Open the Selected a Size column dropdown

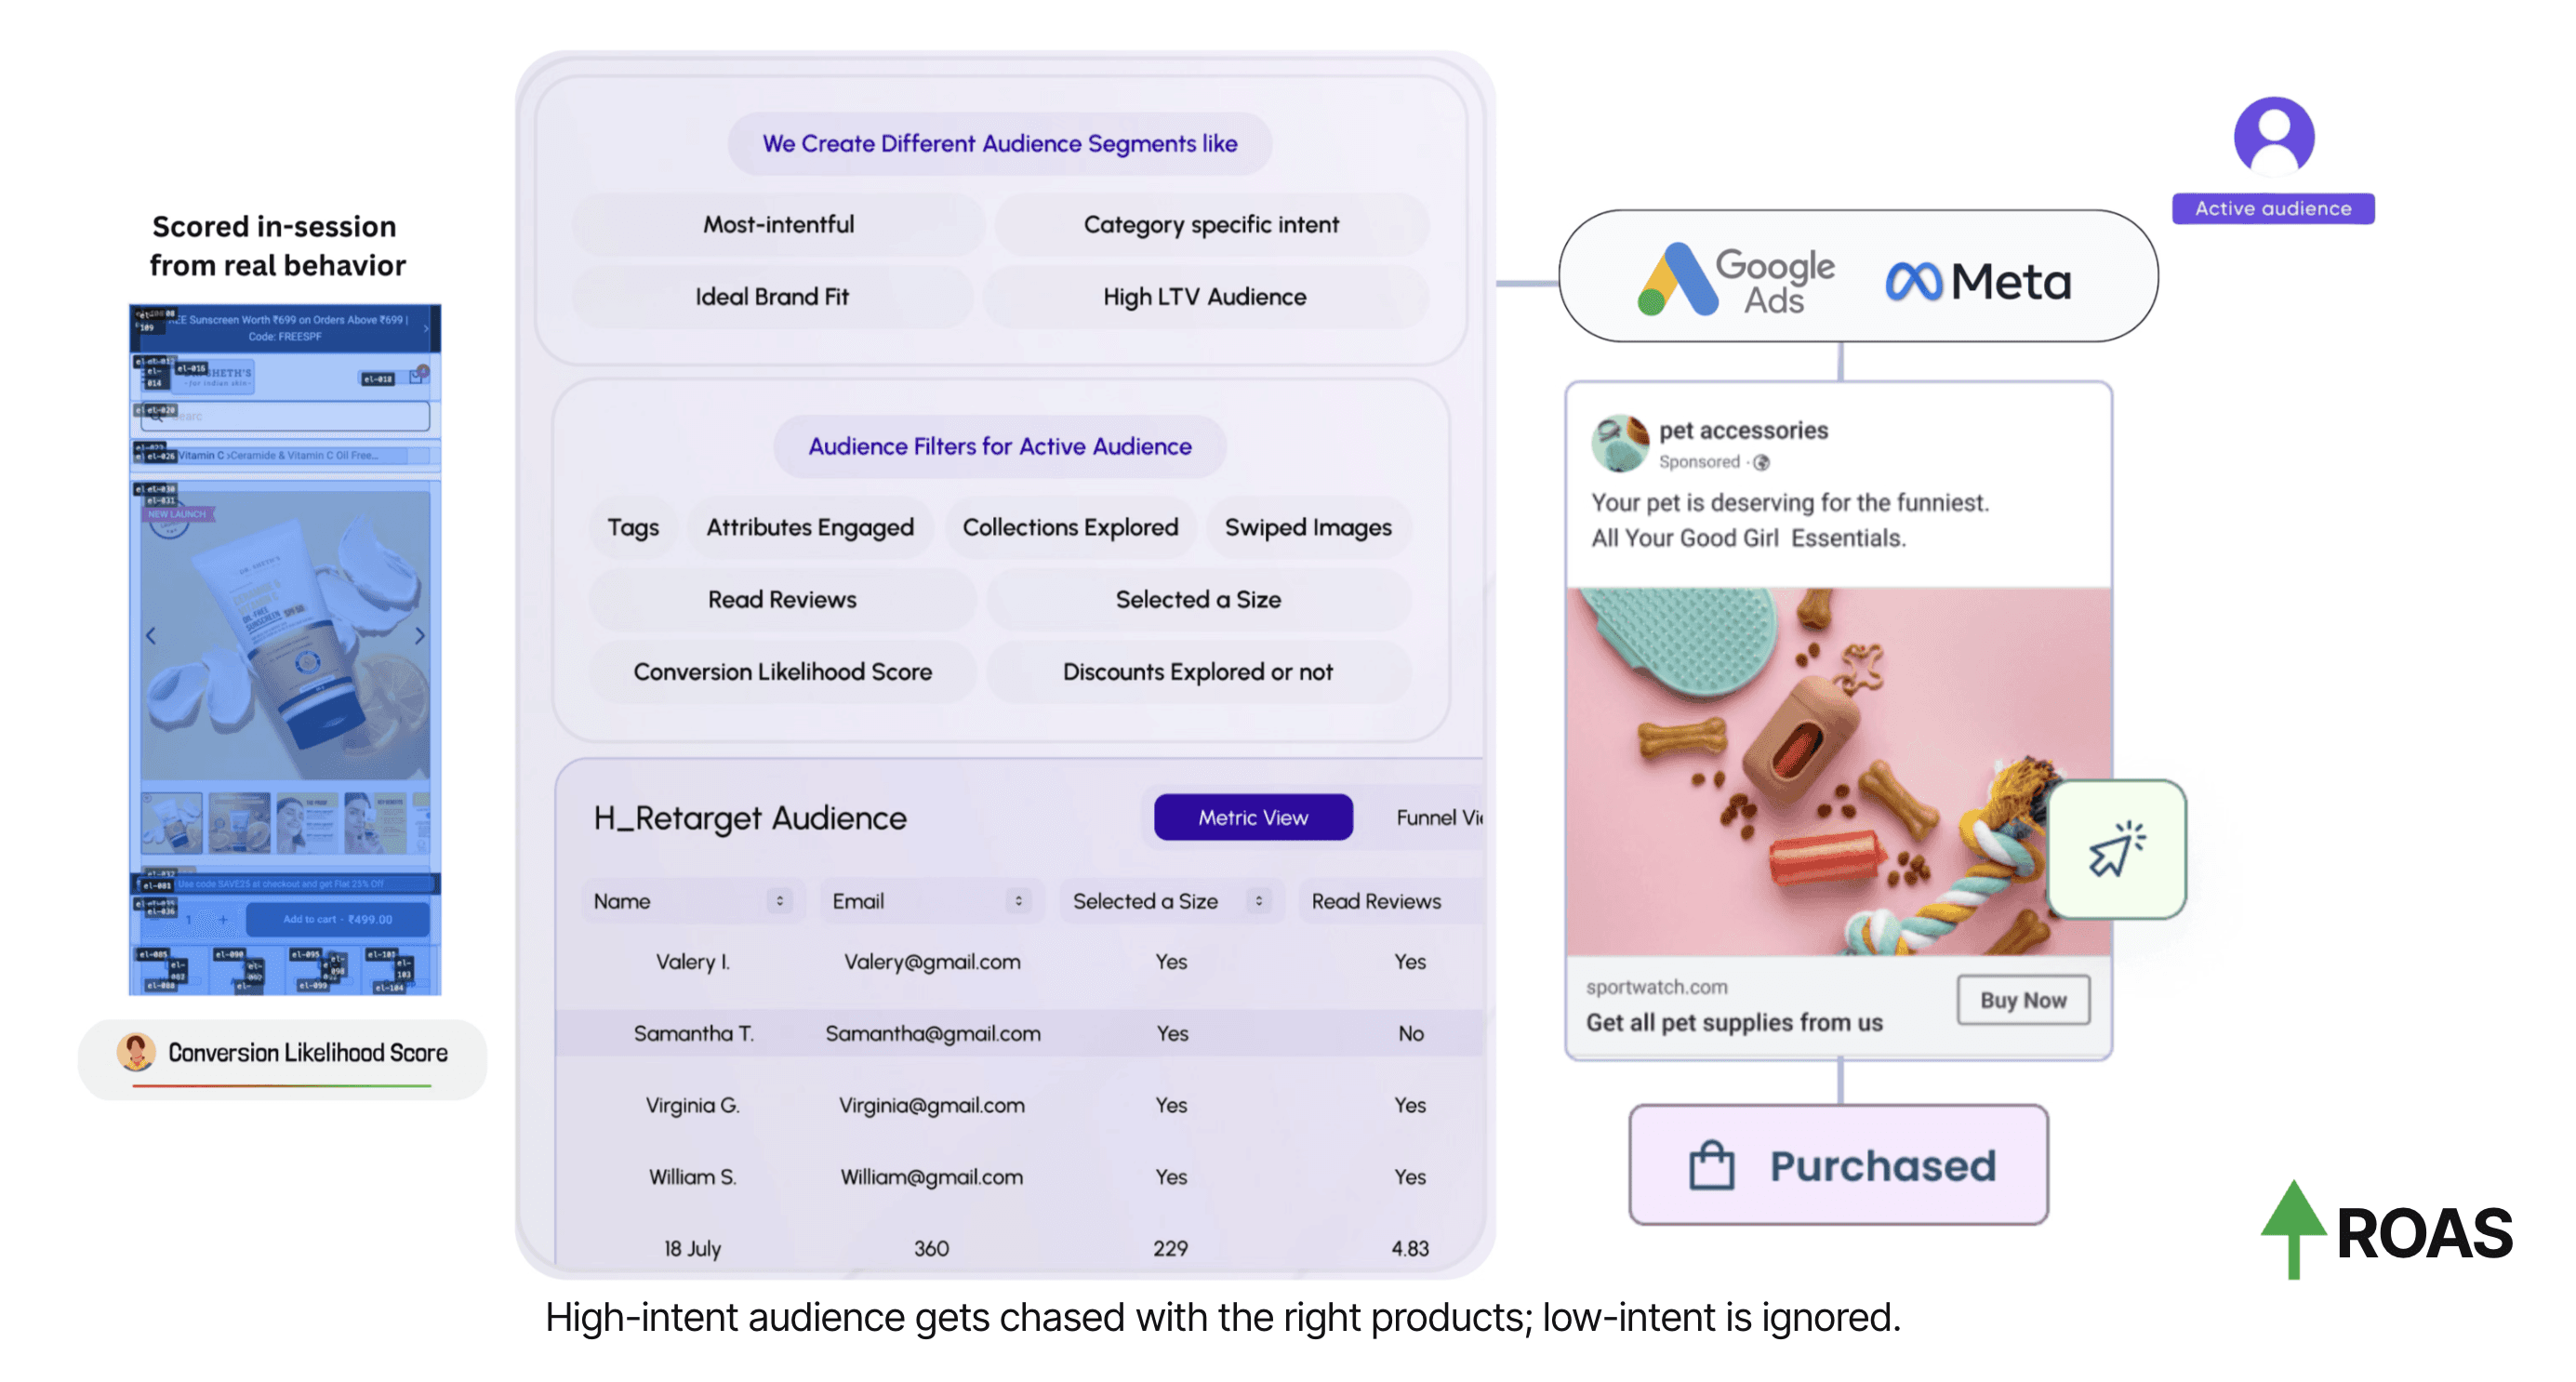(1258, 901)
